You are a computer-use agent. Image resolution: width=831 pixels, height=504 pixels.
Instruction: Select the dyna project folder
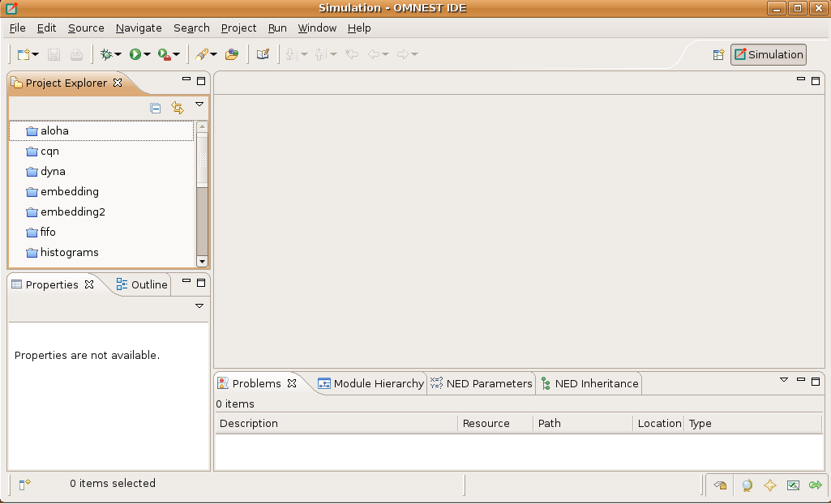pos(101,172)
